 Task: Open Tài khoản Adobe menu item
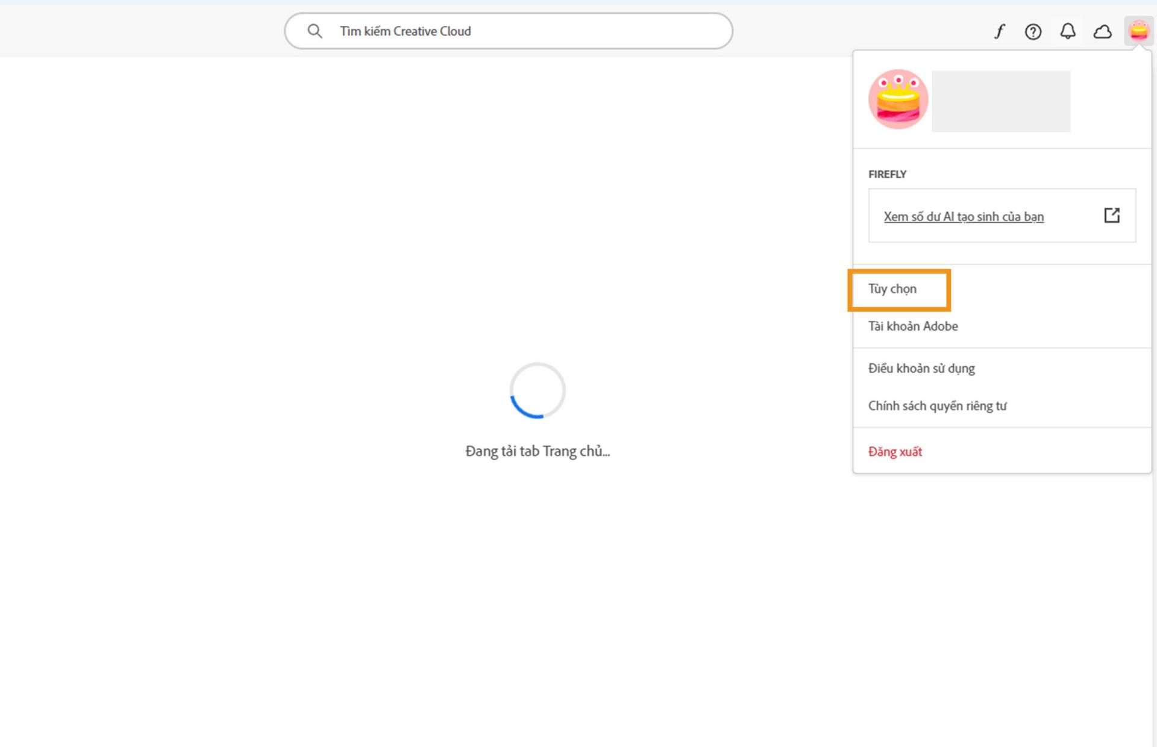[912, 327]
